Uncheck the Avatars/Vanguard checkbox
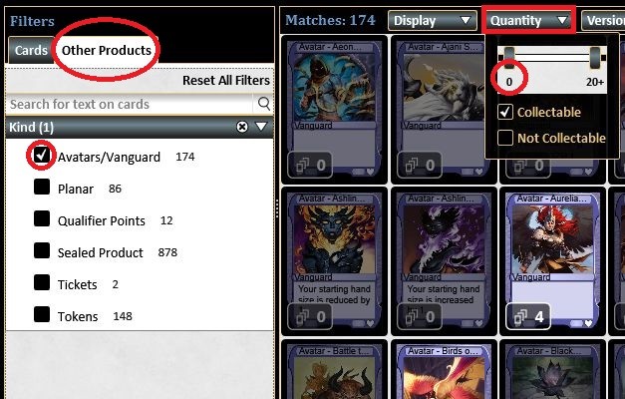Screen dimensions: 625x399 42,155
